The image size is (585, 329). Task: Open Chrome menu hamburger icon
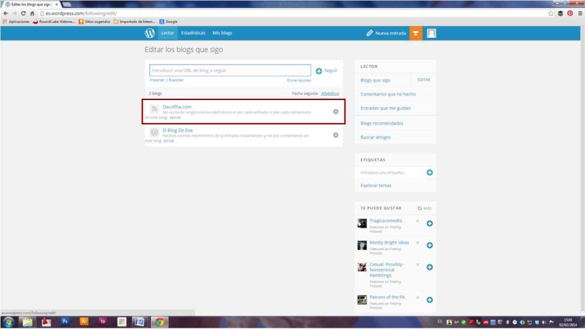(580, 14)
